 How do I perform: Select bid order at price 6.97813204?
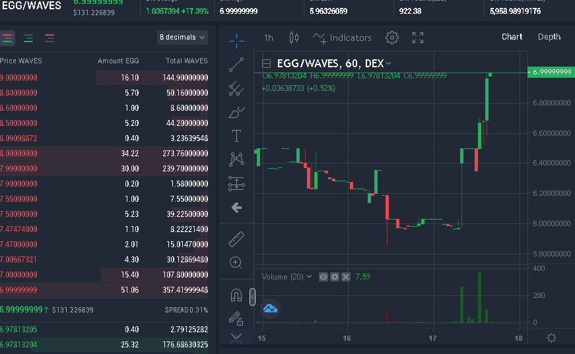[104, 345]
